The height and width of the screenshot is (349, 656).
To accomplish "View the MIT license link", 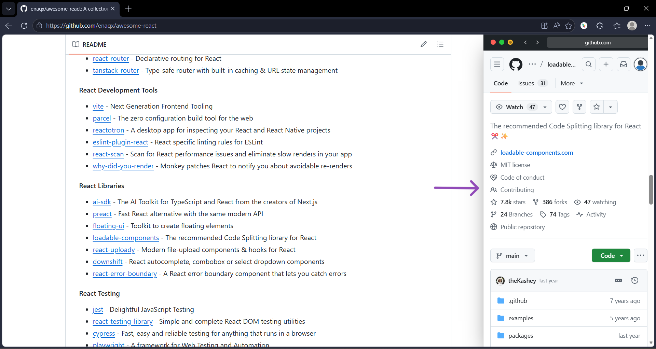I will [515, 165].
